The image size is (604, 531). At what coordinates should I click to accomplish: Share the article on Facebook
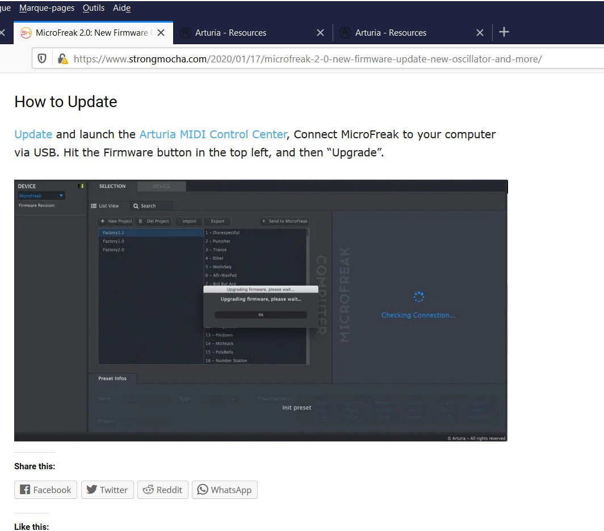[45, 490]
